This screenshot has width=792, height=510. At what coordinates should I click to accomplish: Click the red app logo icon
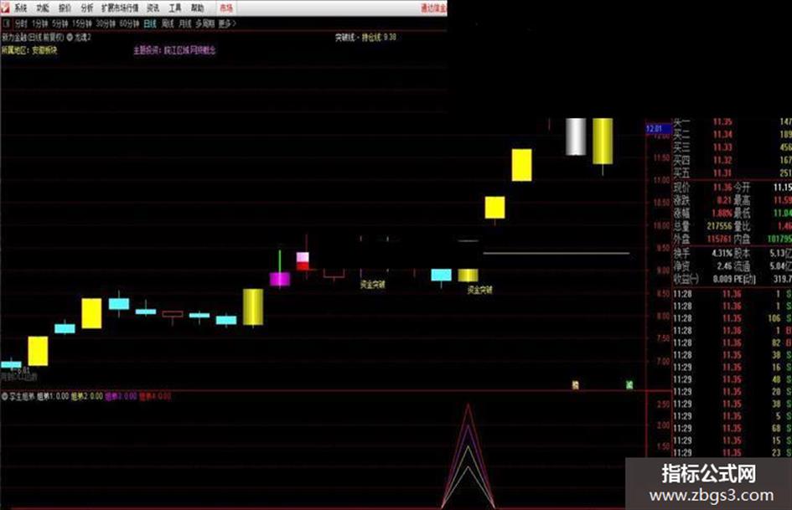(5, 7)
